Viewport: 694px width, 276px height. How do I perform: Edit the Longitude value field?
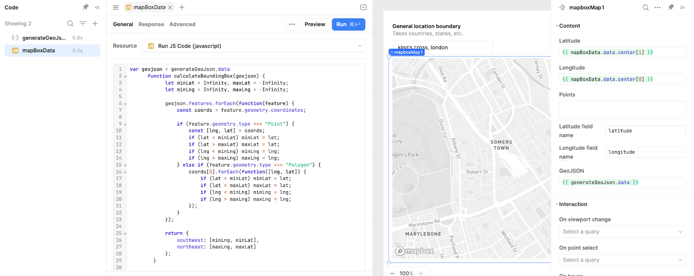[x=622, y=79]
